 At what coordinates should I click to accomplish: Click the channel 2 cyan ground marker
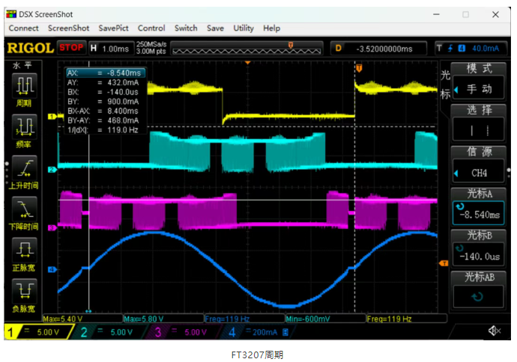tap(52, 170)
